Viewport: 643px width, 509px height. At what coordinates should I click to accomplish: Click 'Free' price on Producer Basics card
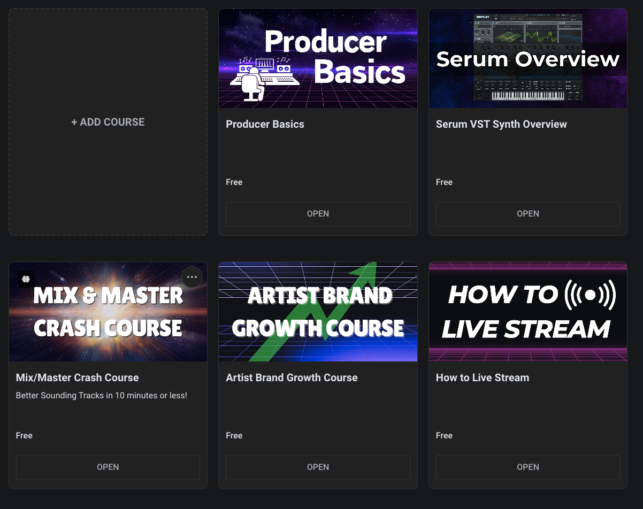234,182
